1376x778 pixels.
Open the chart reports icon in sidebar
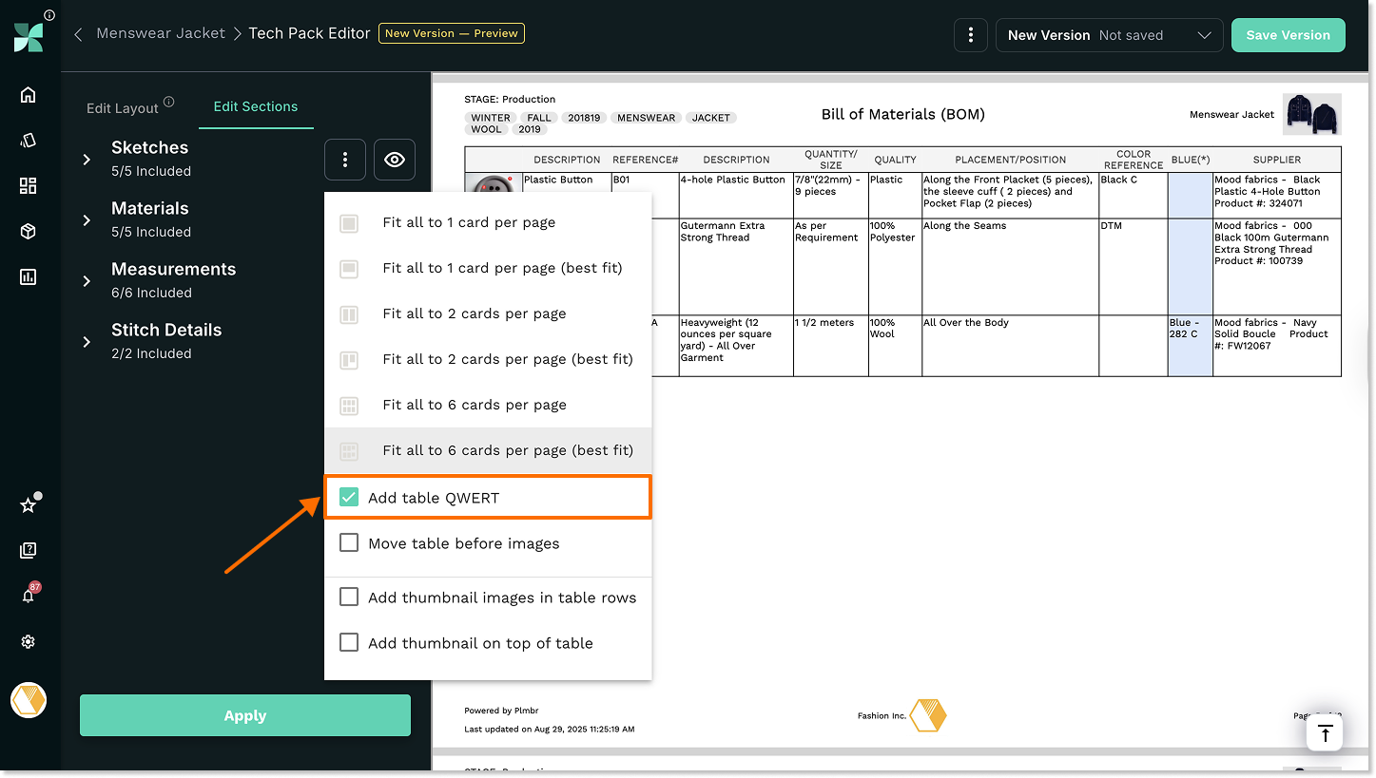(x=28, y=276)
